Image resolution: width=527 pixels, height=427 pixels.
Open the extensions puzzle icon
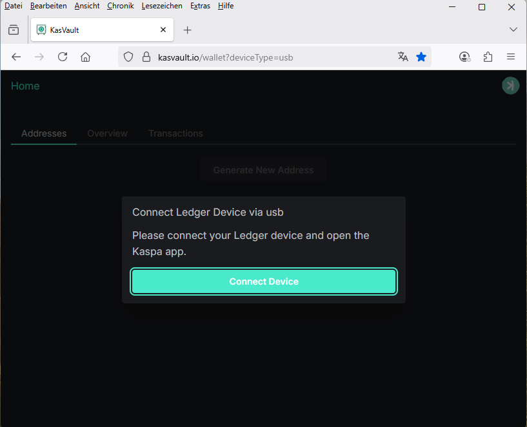click(488, 57)
